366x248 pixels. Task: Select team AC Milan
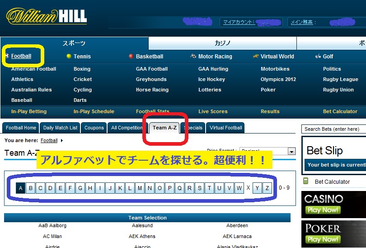tap(52, 236)
